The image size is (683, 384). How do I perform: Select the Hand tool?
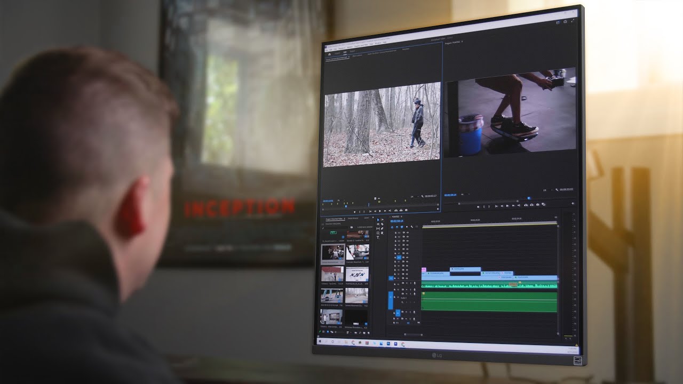click(382, 233)
